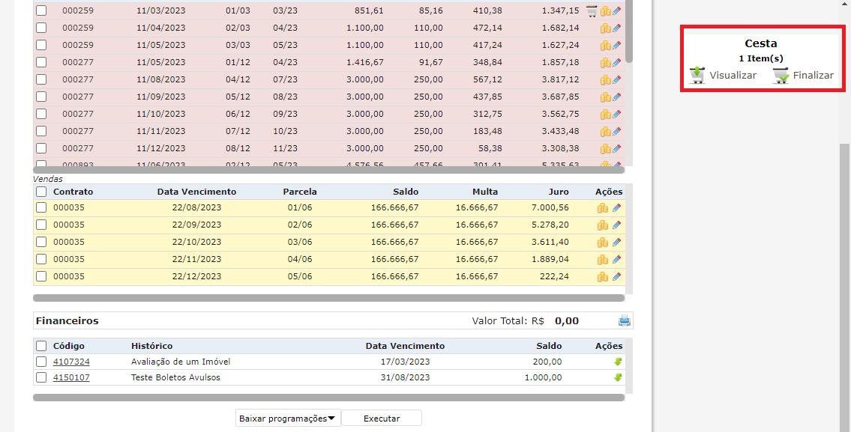Click Finalizar in the Cesta panel
Viewport: 851px width, 432px height.
pos(803,76)
